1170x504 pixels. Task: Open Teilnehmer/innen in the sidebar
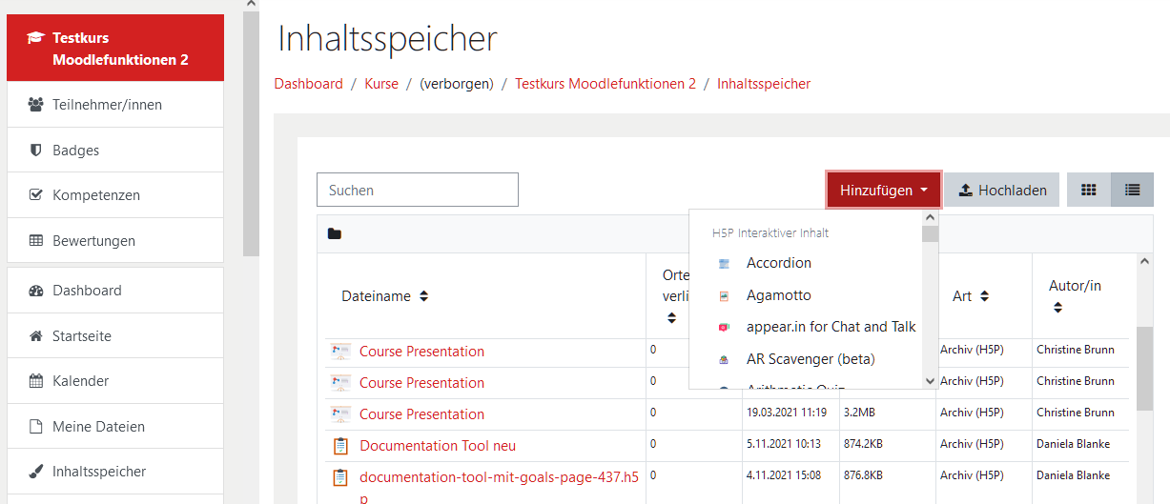click(x=115, y=105)
